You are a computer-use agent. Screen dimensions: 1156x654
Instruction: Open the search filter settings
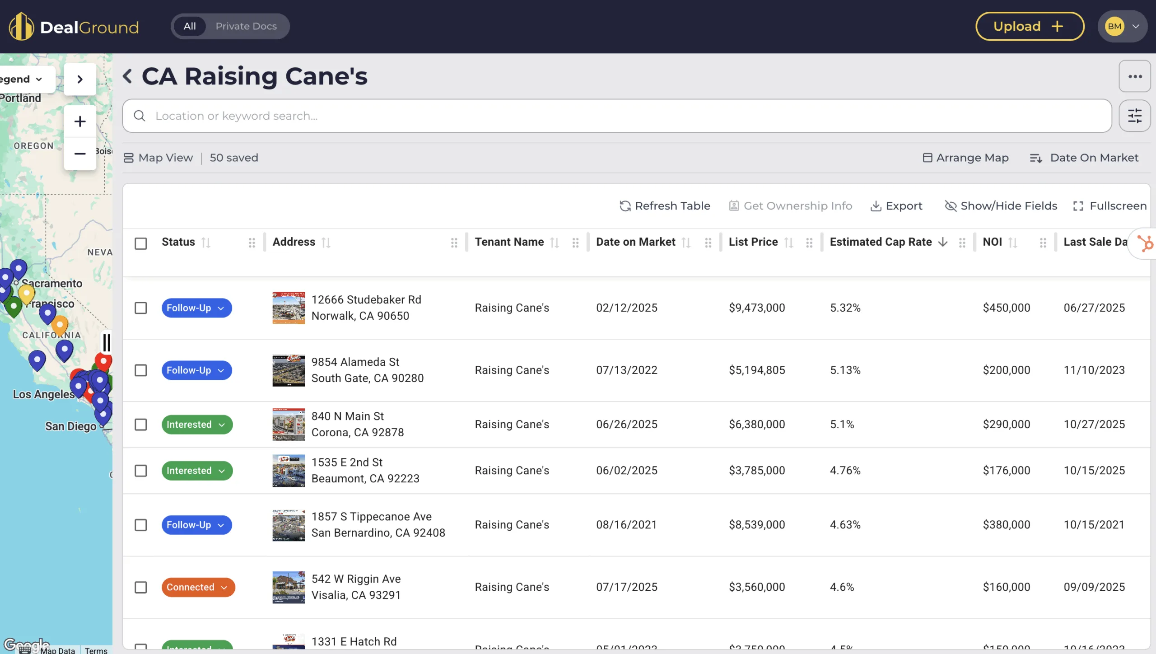1135,116
